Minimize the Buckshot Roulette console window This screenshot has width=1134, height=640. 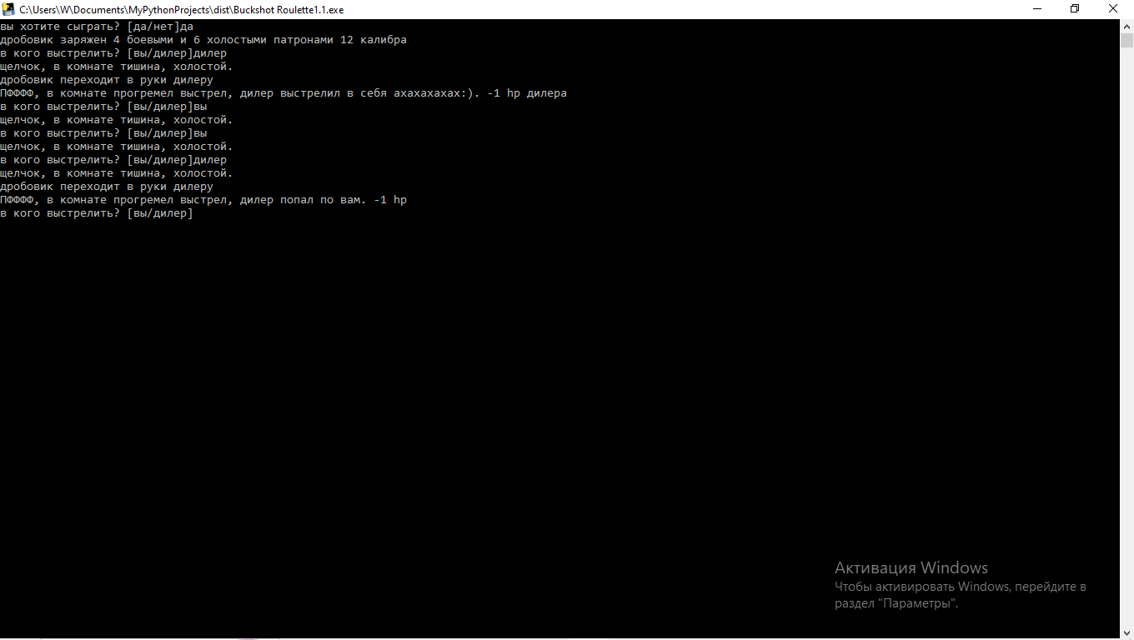(1037, 9)
